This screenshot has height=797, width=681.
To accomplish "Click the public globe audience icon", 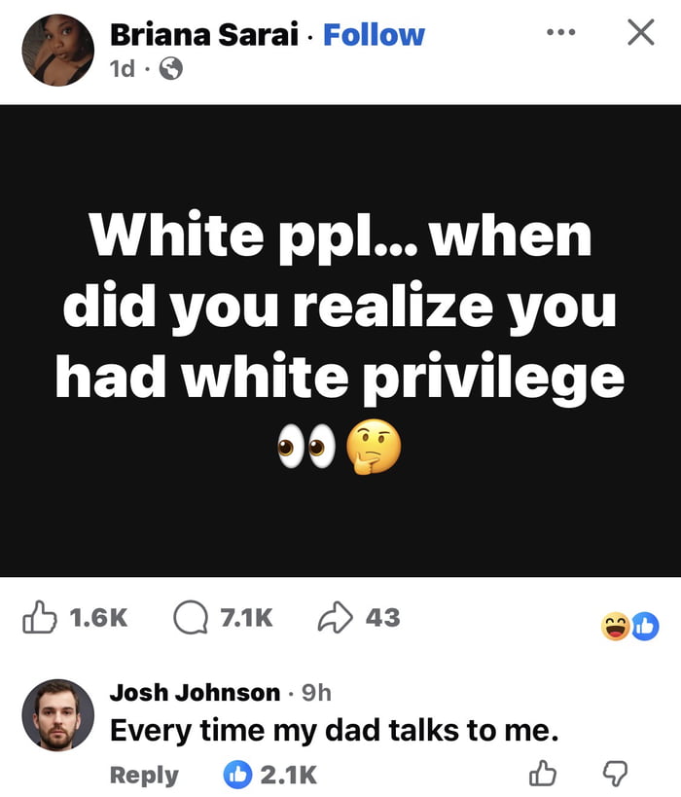I will pyautogui.click(x=171, y=69).
